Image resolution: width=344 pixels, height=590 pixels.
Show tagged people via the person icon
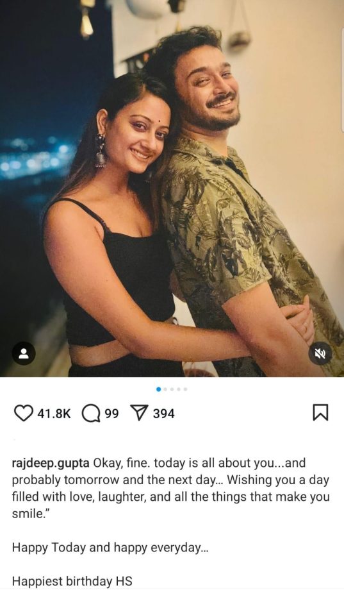(24, 353)
